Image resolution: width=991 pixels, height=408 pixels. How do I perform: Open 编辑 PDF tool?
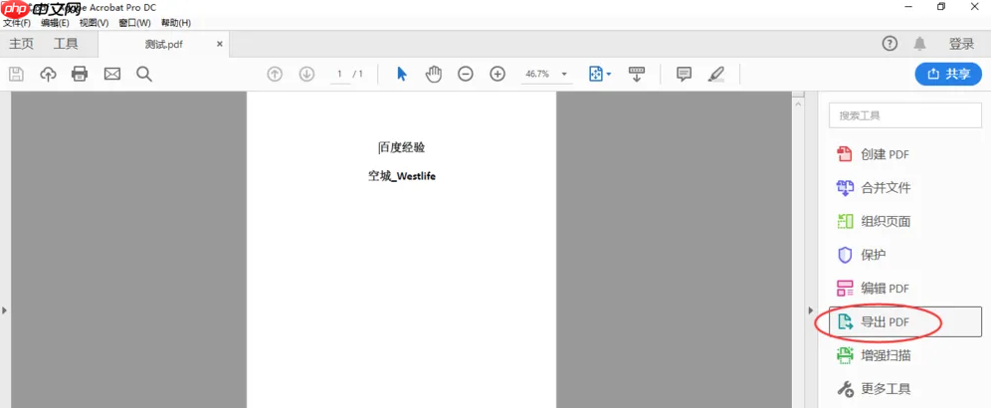[873, 289]
